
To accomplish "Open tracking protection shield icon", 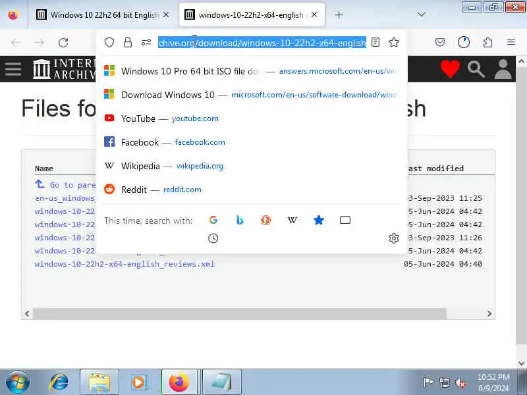I will [x=109, y=42].
